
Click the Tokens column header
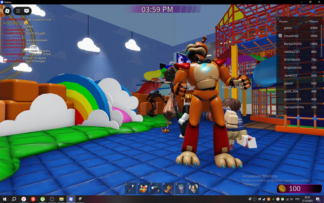[314, 22]
